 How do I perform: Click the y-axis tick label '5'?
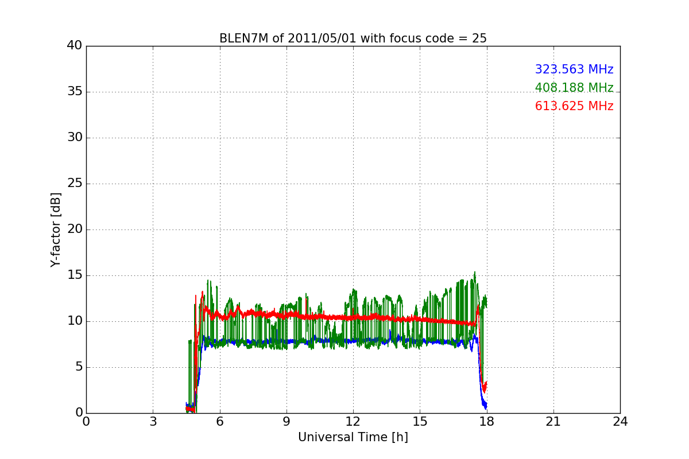coord(79,367)
